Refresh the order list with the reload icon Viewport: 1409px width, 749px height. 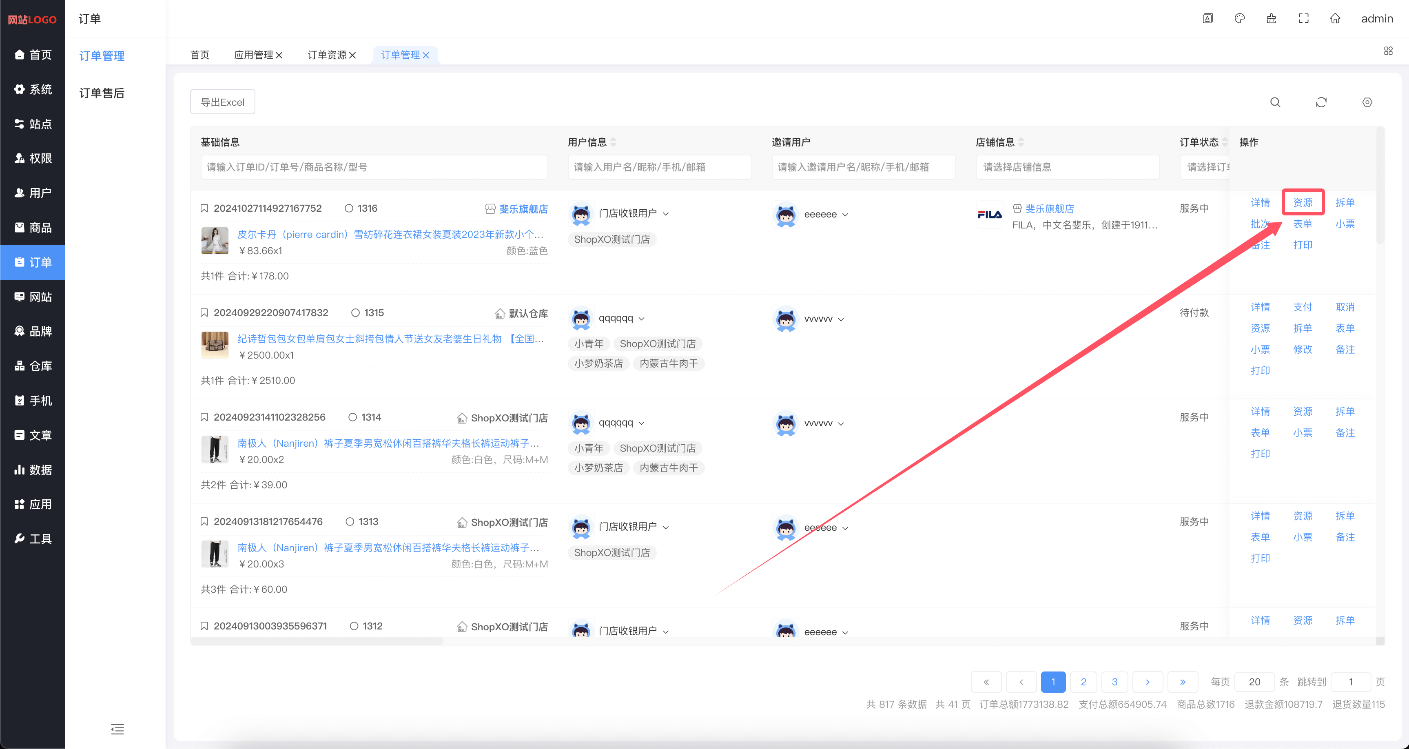[x=1321, y=102]
